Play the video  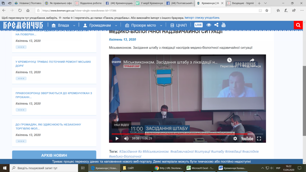[117, 139]
